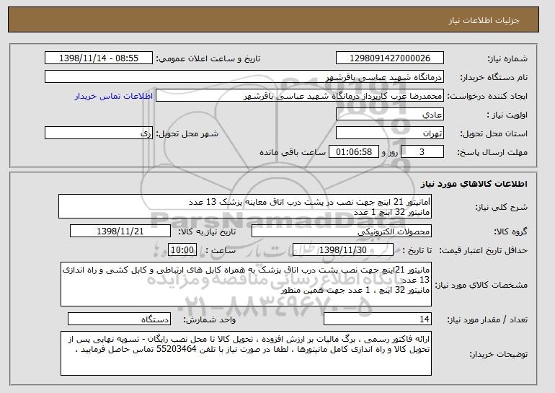Screen dimensions: 555x393
Task: Click the label نام دستگاه خریدار
Action: [494, 78]
